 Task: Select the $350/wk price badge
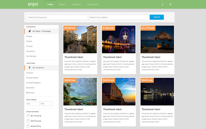(108, 28)
